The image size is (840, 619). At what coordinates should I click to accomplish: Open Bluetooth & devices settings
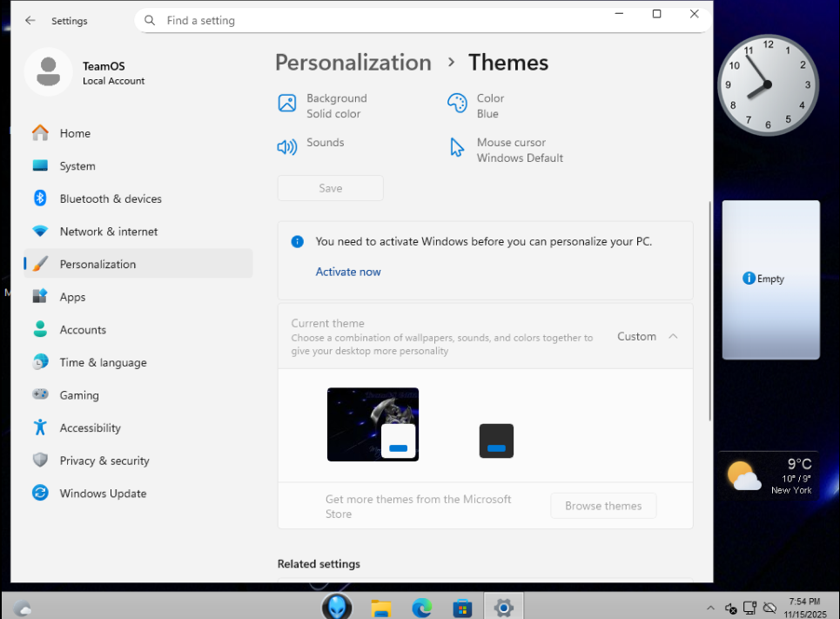tap(111, 198)
